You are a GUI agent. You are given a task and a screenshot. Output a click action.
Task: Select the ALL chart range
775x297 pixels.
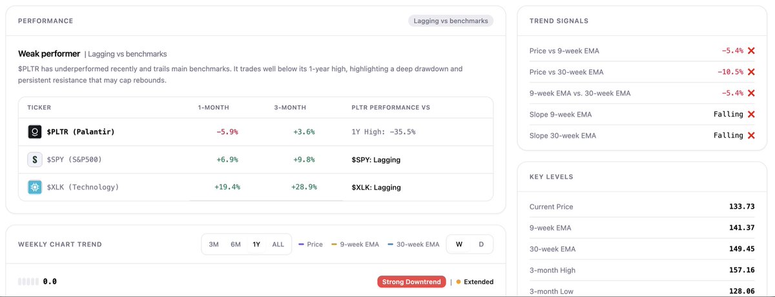tap(278, 244)
